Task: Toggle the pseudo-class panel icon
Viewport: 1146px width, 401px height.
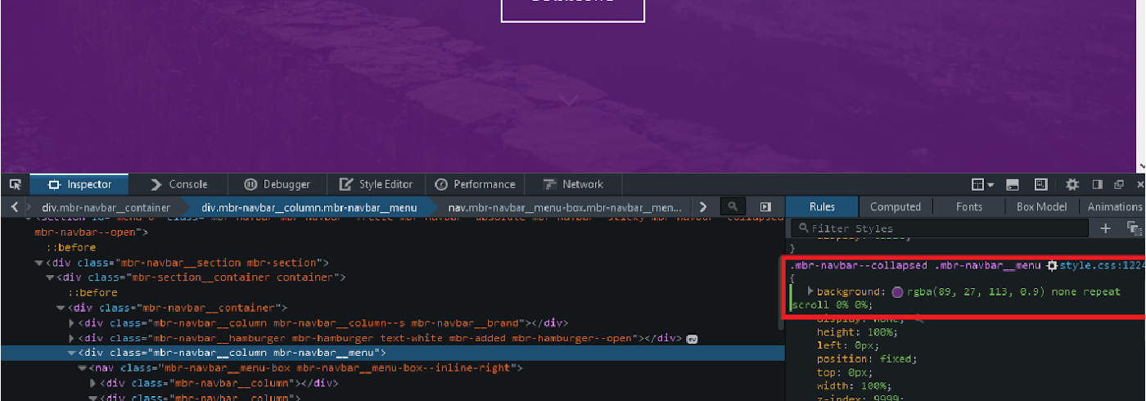Action: [x=1134, y=228]
